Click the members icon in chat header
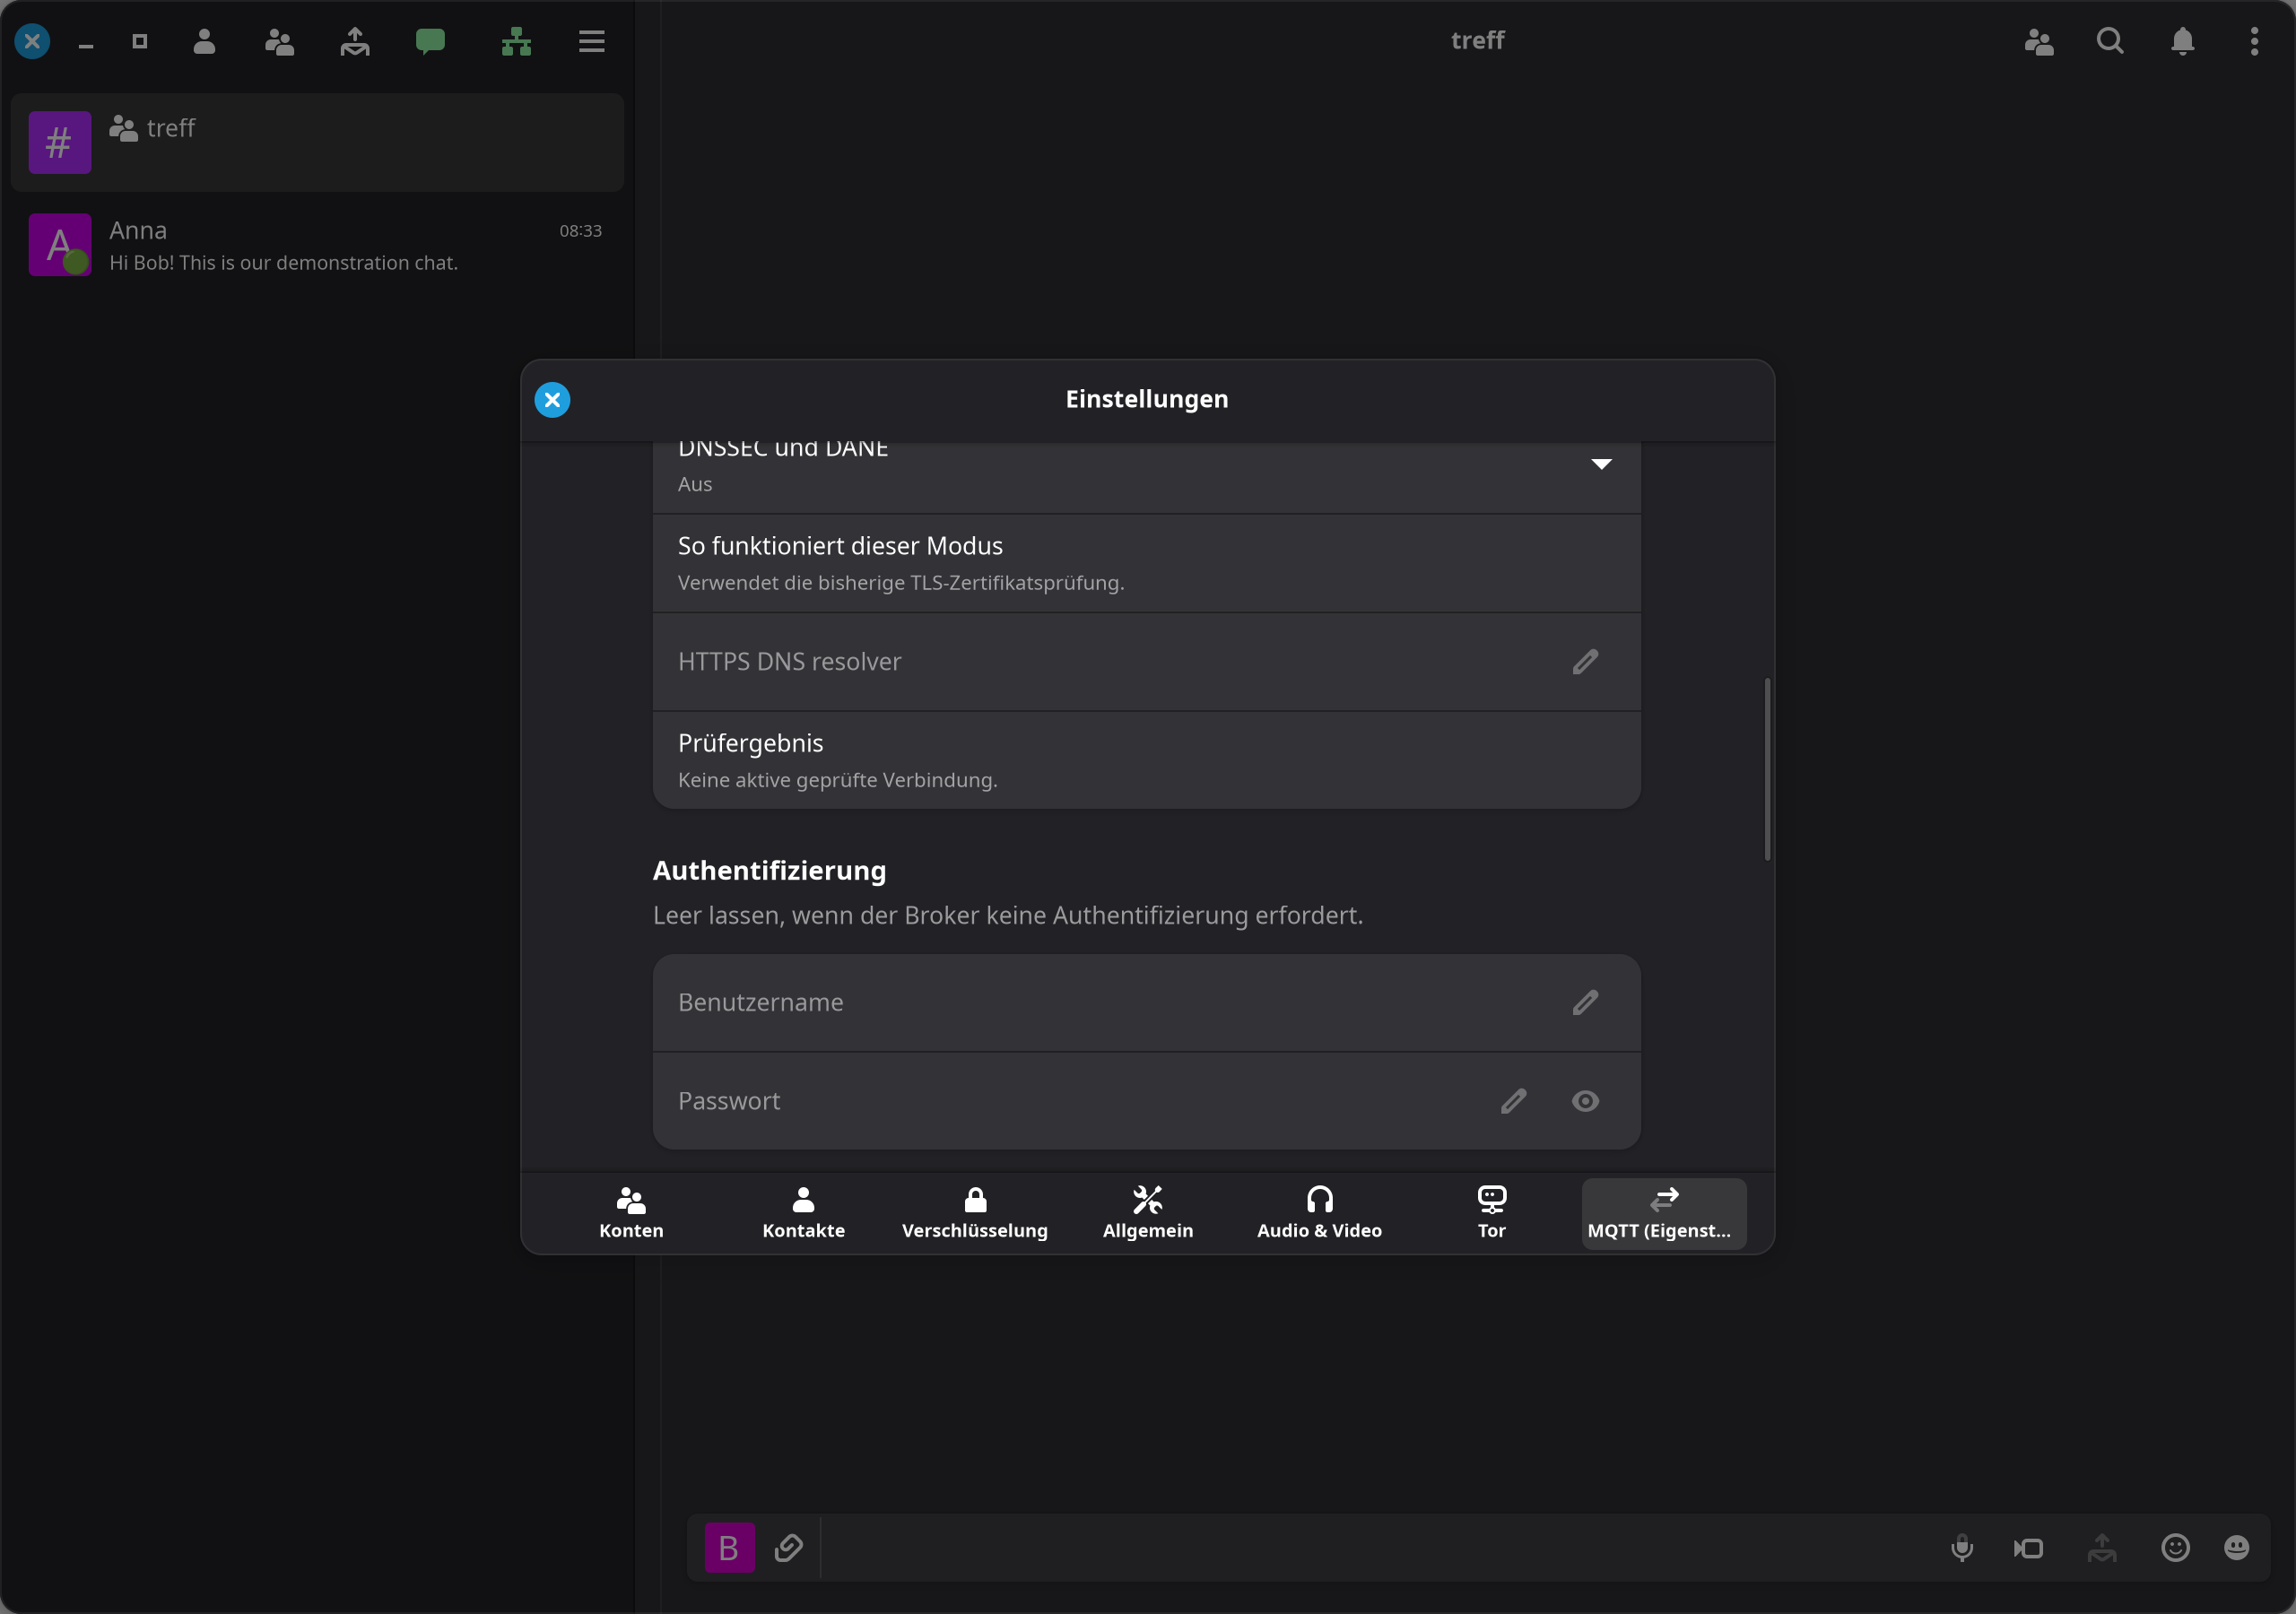2296x1614 pixels. pyautogui.click(x=2039, y=41)
